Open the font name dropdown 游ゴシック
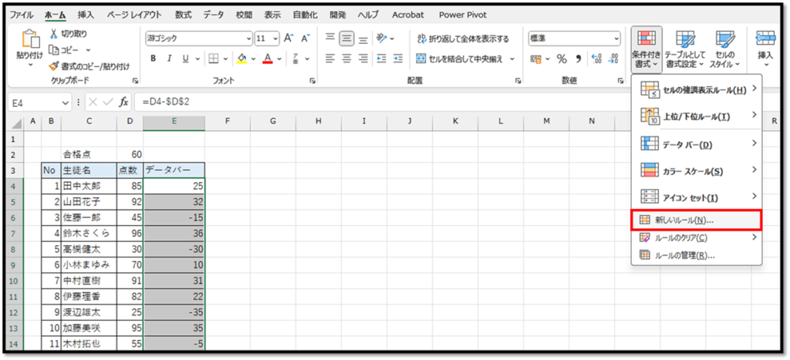Image resolution: width=790 pixels, height=360 pixels. coord(248,38)
